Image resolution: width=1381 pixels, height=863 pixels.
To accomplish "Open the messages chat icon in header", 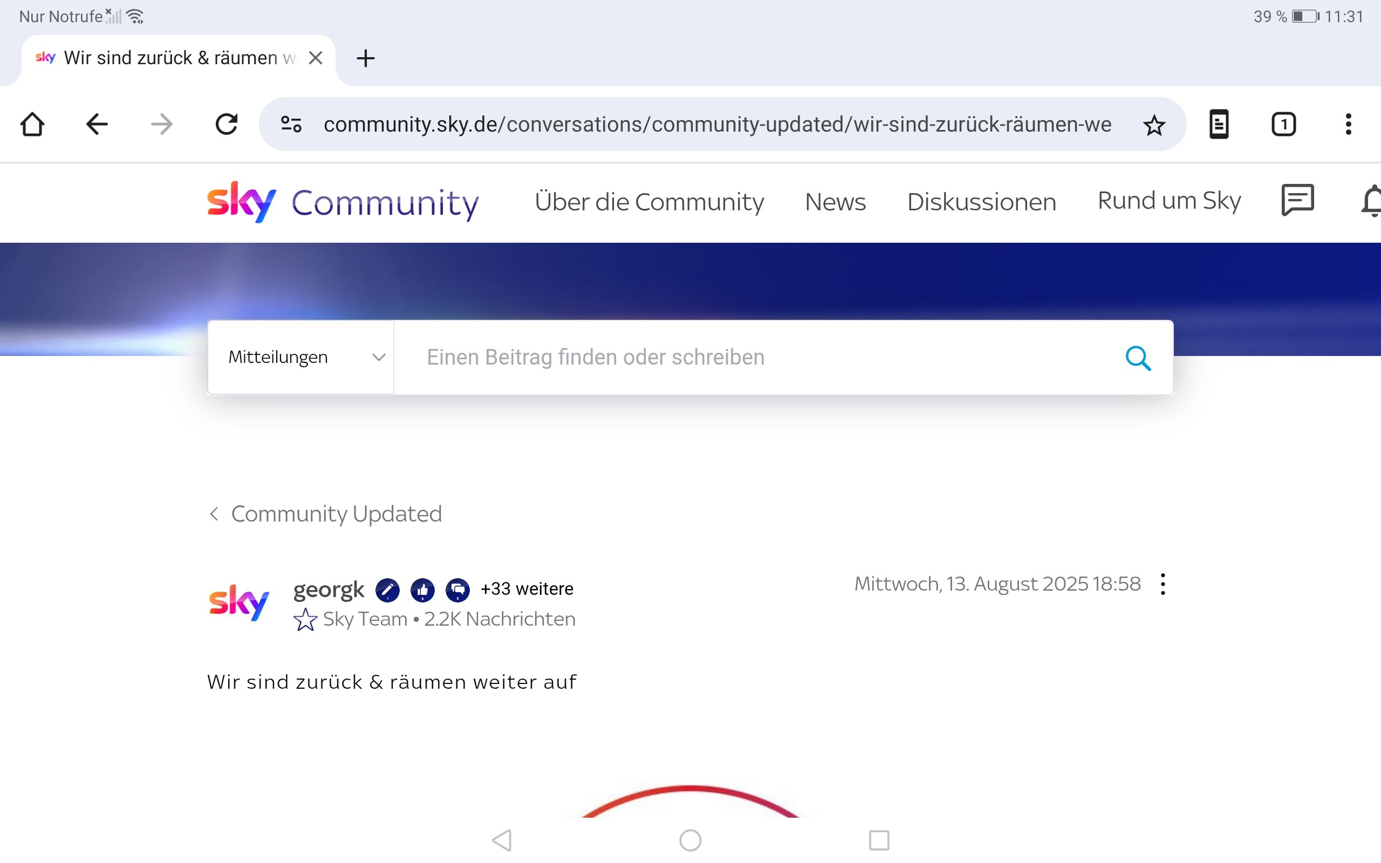I will pyautogui.click(x=1298, y=200).
